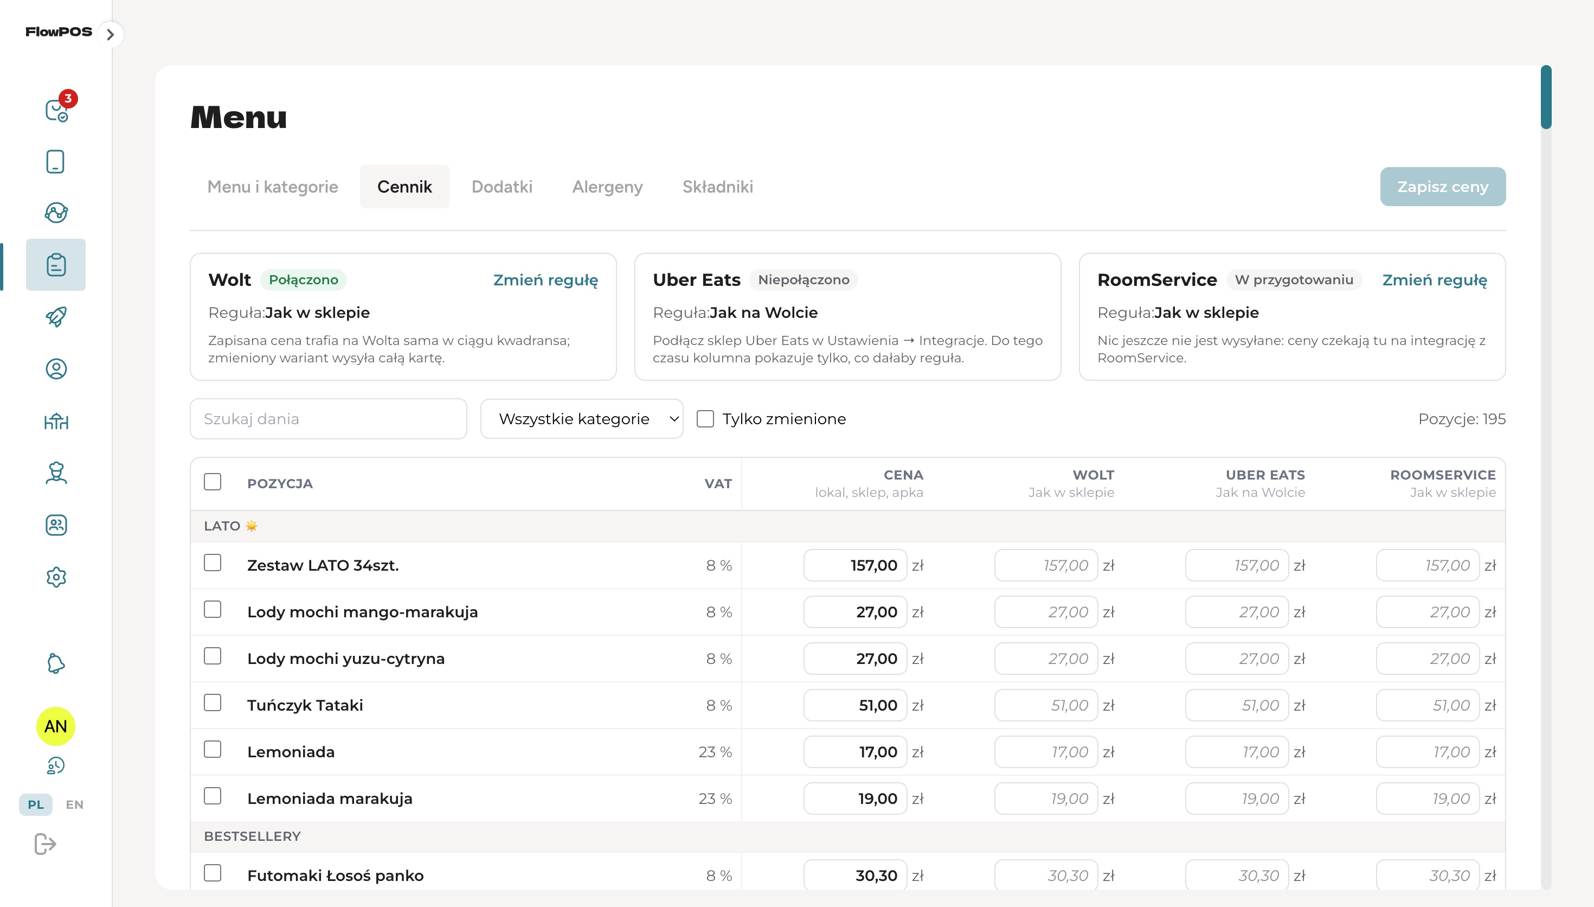Click Zmień regułę on the RoomService card

tap(1434, 280)
